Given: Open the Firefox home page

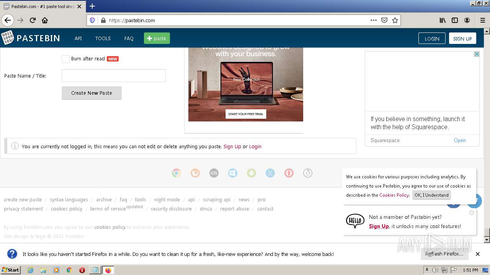Looking at the screenshot, I should pos(45,20).
